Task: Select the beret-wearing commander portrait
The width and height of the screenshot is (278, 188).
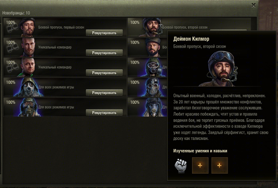Action: (28, 27)
